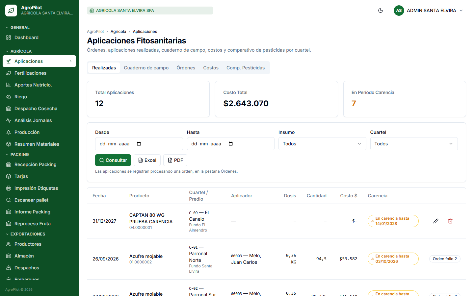Click the Análisis Jornales activity icon
Screen dimensions: 474x296
click(9, 120)
